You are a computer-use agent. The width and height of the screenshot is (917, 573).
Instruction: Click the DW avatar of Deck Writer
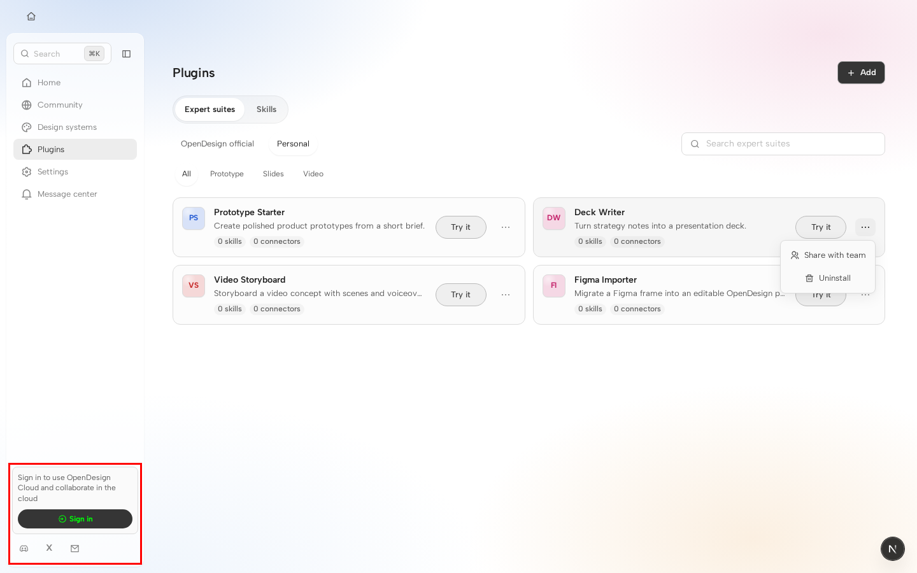[554, 218]
